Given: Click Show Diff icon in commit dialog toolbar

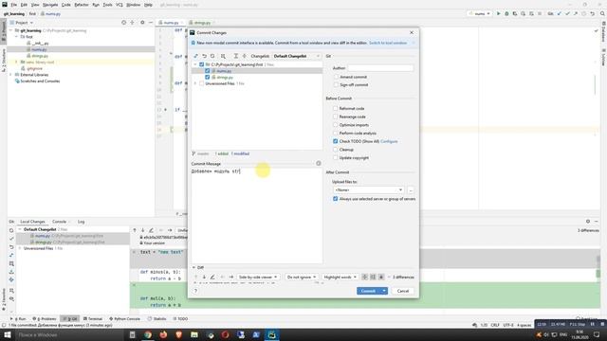Looking at the screenshot, I should (x=196, y=56).
